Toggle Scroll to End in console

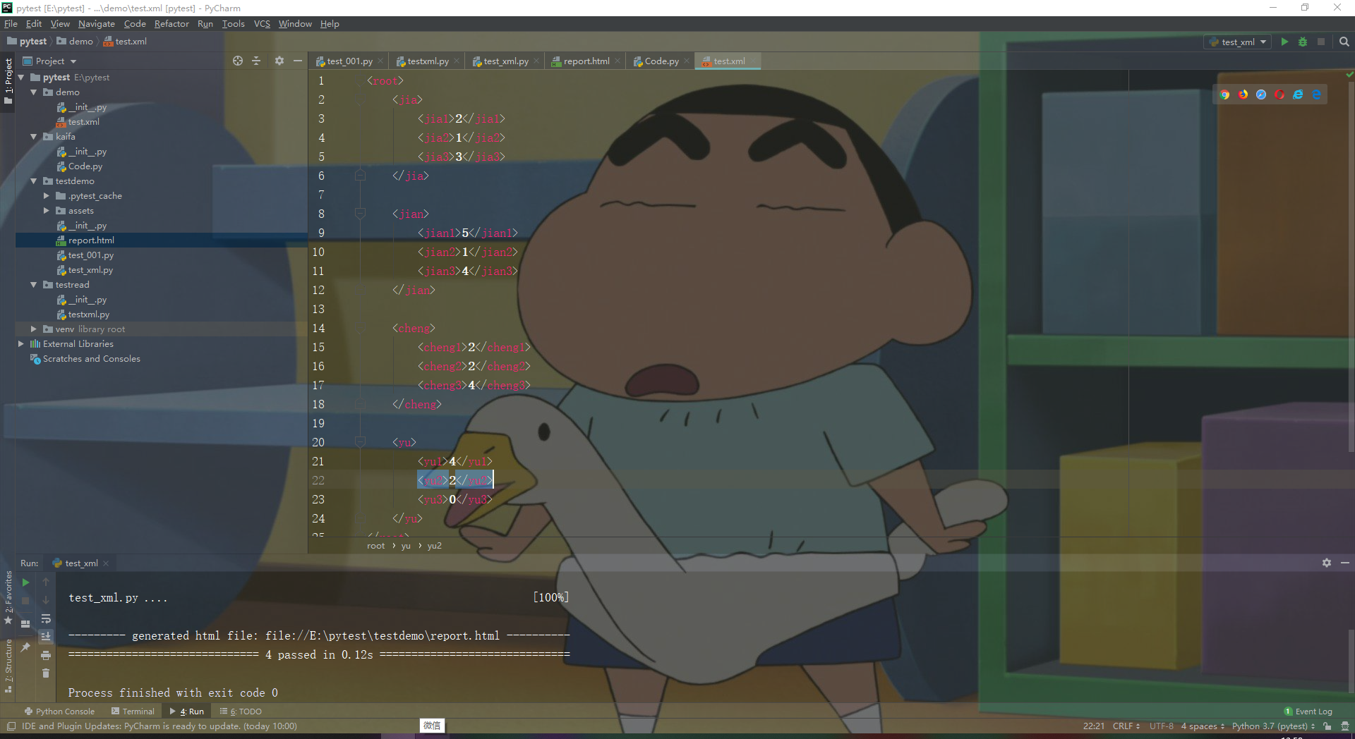pyautogui.click(x=46, y=637)
